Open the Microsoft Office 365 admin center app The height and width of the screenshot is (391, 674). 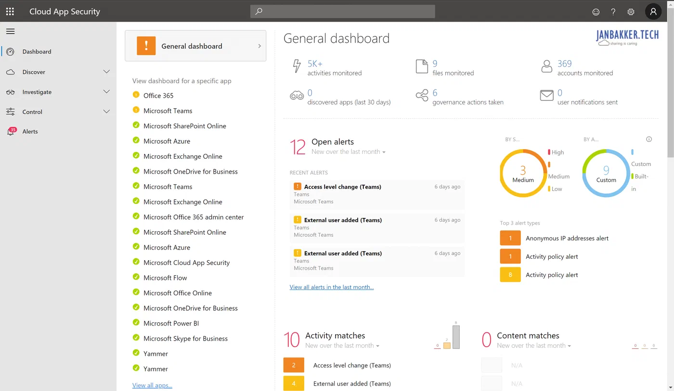tap(194, 217)
